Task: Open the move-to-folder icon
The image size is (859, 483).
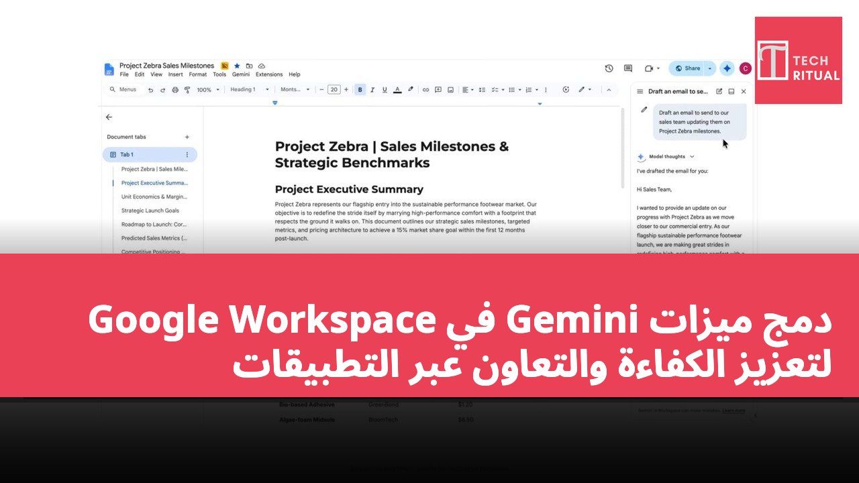Action: 249,66
